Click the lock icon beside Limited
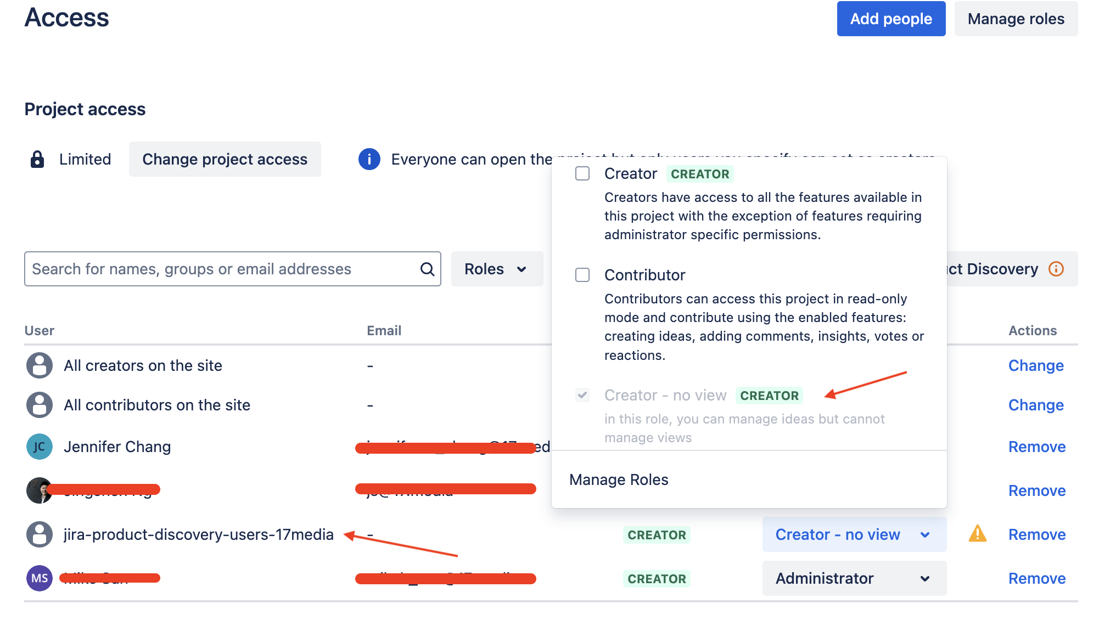The height and width of the screenshot is (632, 1099). click(36, 159)
